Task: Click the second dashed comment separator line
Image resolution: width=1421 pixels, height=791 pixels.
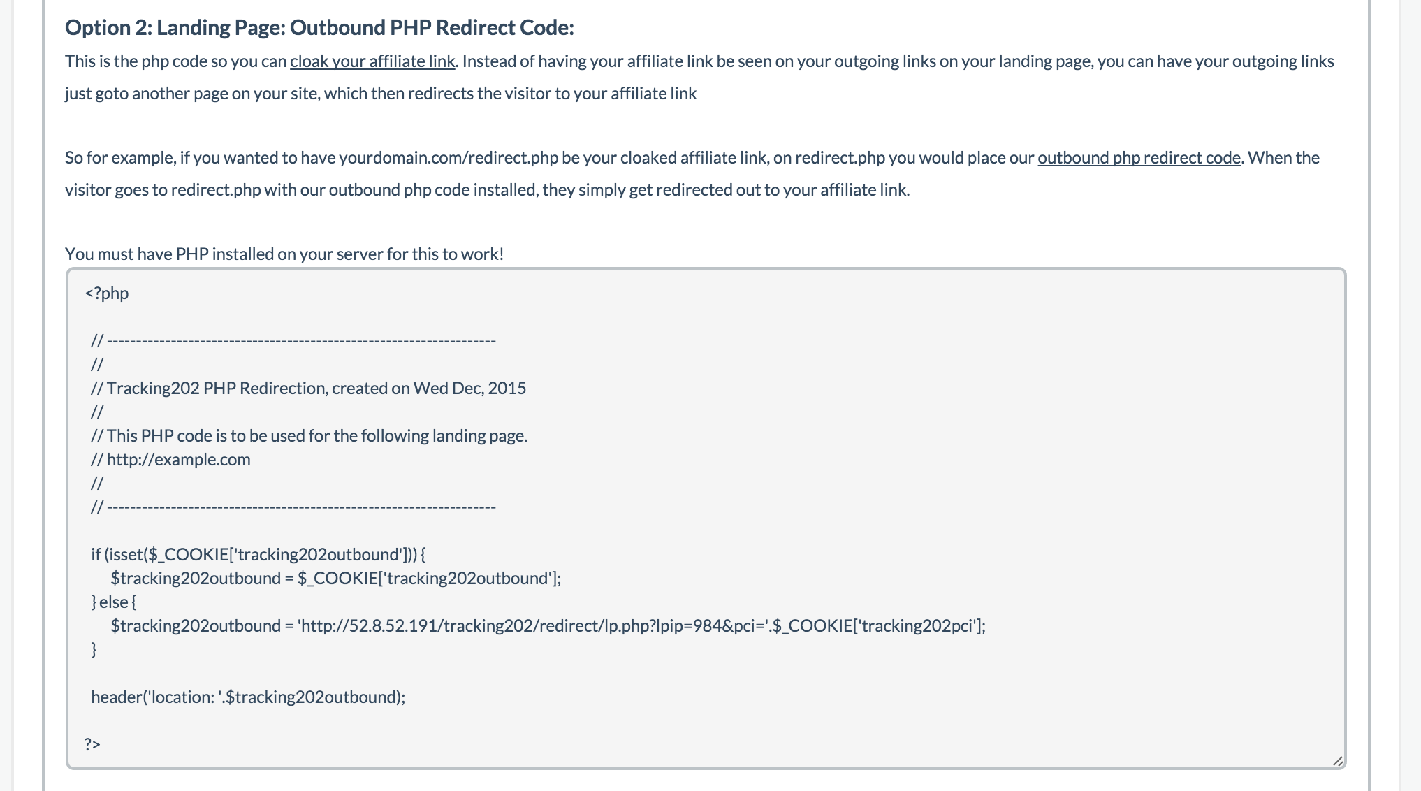Action: pyautogui.click(x=293, y=507)
